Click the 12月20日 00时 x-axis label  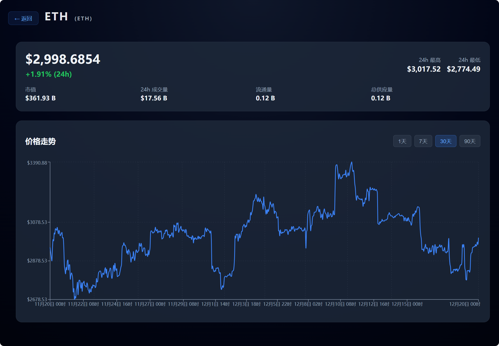click(x=465, y=304)
